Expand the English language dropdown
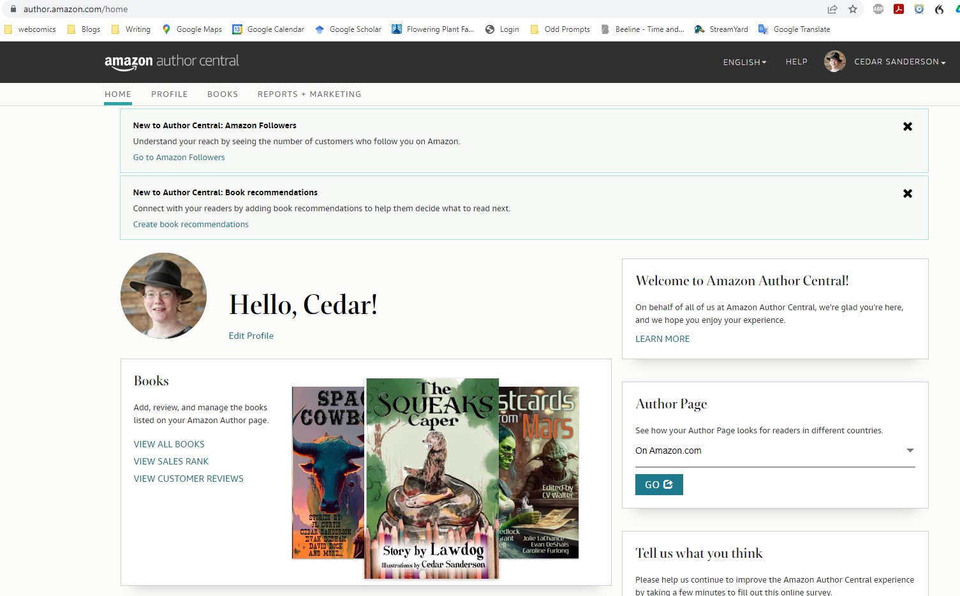The image size is (960, 596). 744,62
